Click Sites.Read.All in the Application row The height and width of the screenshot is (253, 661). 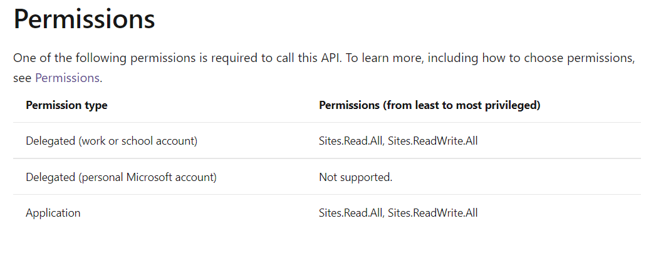coord(351,213)
